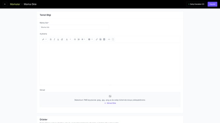This screenshot has height=123, width=220.
Task: Open the paragraph alignment dropdown
Action: (x=83, y=39)
